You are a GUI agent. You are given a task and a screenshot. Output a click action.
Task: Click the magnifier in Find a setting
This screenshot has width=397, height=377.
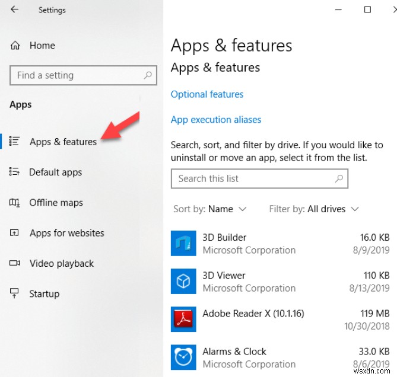148,75
